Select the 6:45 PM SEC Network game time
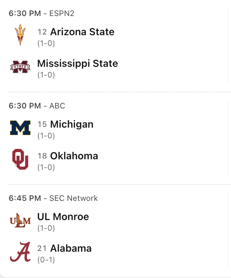Viewport: 231px width, 278px height. coord(25,198)
